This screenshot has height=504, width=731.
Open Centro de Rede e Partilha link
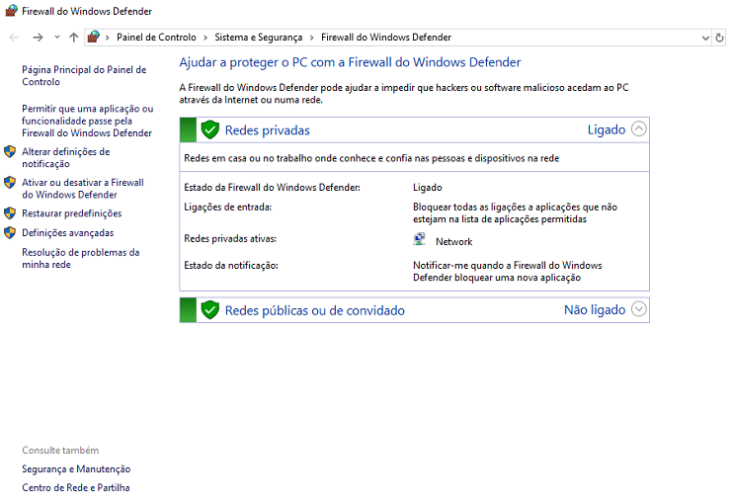tap(76, 487)
